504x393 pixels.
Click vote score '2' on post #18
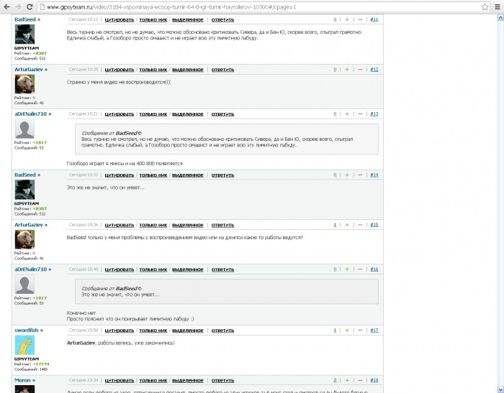[335, 380]
